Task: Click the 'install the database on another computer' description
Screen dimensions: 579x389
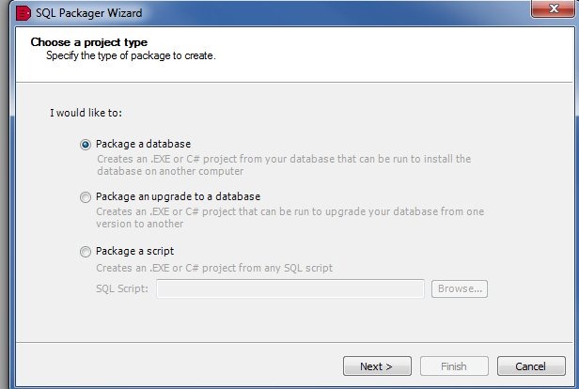Action: [x=282, y=165]
